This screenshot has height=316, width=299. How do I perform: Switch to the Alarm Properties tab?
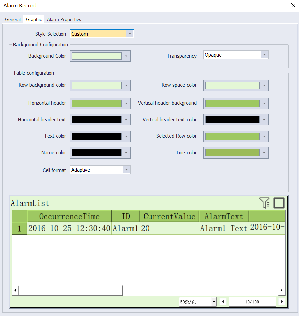[64, 20]
